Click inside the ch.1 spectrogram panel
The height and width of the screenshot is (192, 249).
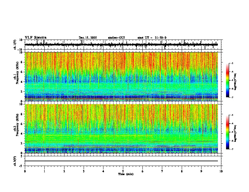click(x=121, y=77)
